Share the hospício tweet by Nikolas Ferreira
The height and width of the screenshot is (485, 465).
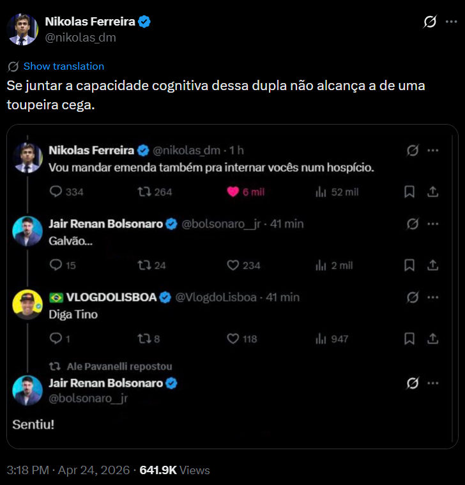click(432, 192)
